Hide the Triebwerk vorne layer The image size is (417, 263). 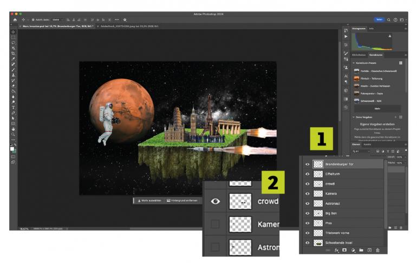[308, 233]
